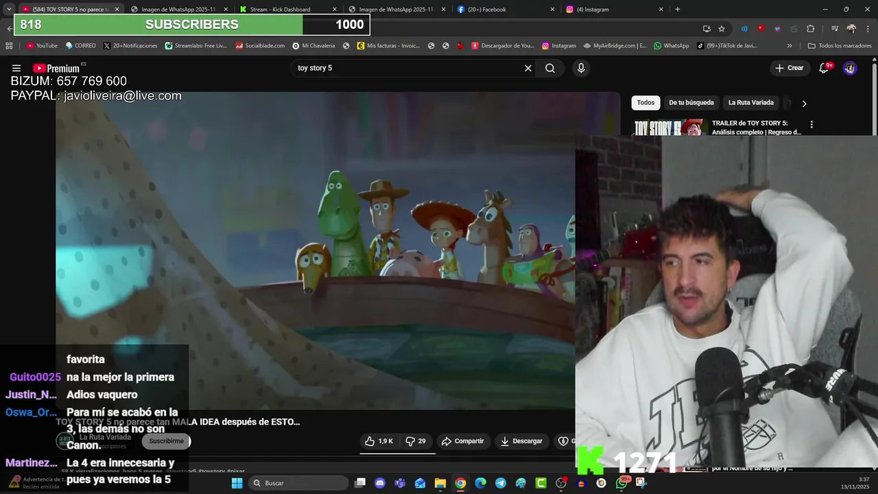Like the video (1,9 K)
878x494 pixels.
379,441
